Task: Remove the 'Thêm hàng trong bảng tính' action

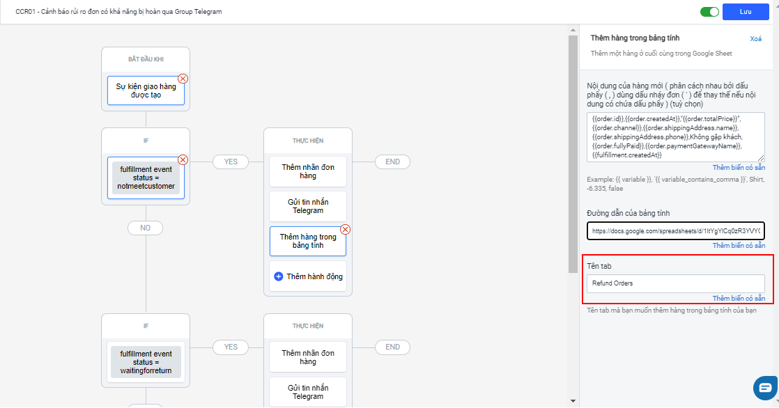Action: pos(345,229)
